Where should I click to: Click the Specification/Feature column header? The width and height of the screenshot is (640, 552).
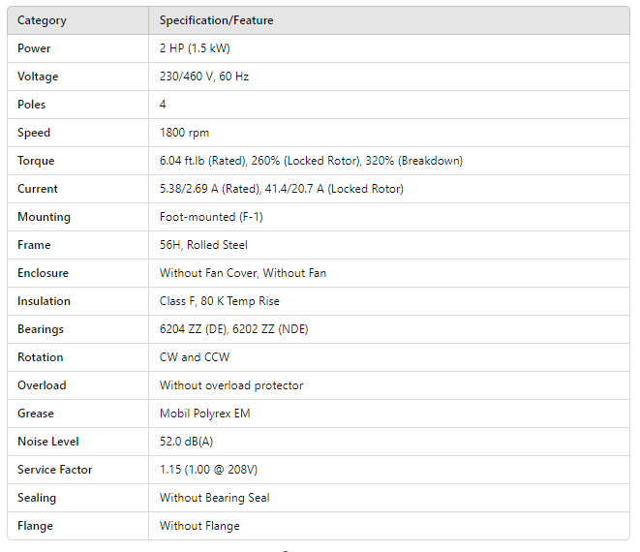[219, 20]
